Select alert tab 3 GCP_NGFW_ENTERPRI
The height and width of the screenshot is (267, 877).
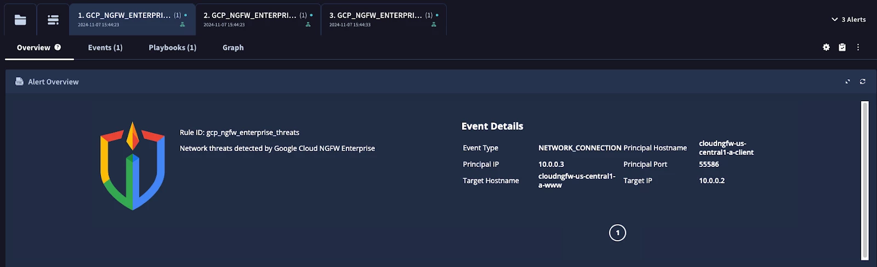coord(384,20)
